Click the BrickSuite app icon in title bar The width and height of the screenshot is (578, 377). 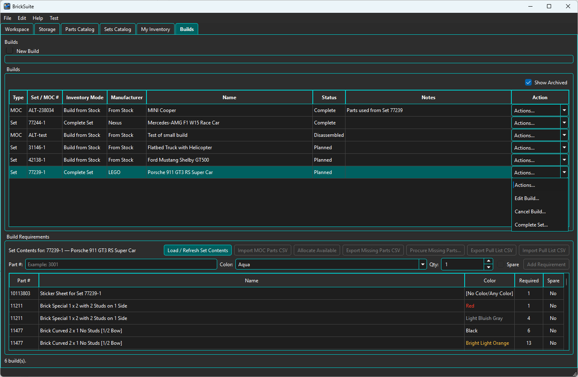pyautogui.click(x=7, y=6)
